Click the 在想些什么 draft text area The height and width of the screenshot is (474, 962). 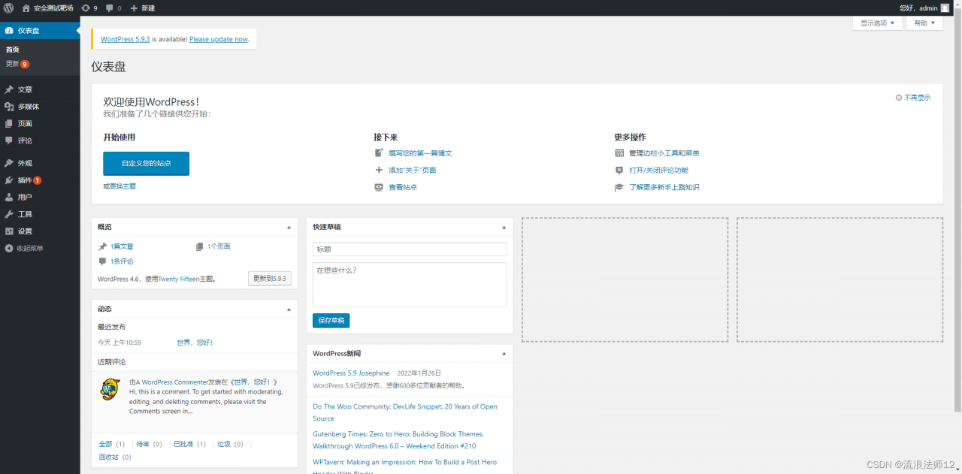[410, 284]
